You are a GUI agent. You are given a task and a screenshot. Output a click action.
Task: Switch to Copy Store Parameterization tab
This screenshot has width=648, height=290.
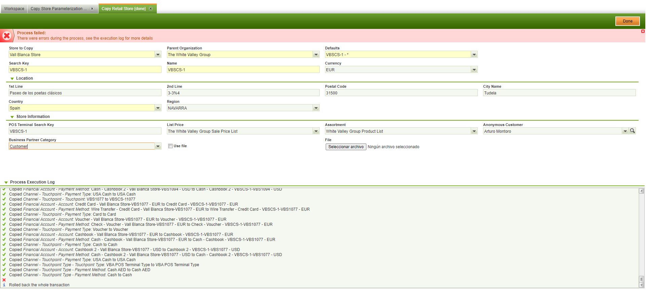point(59,9)
